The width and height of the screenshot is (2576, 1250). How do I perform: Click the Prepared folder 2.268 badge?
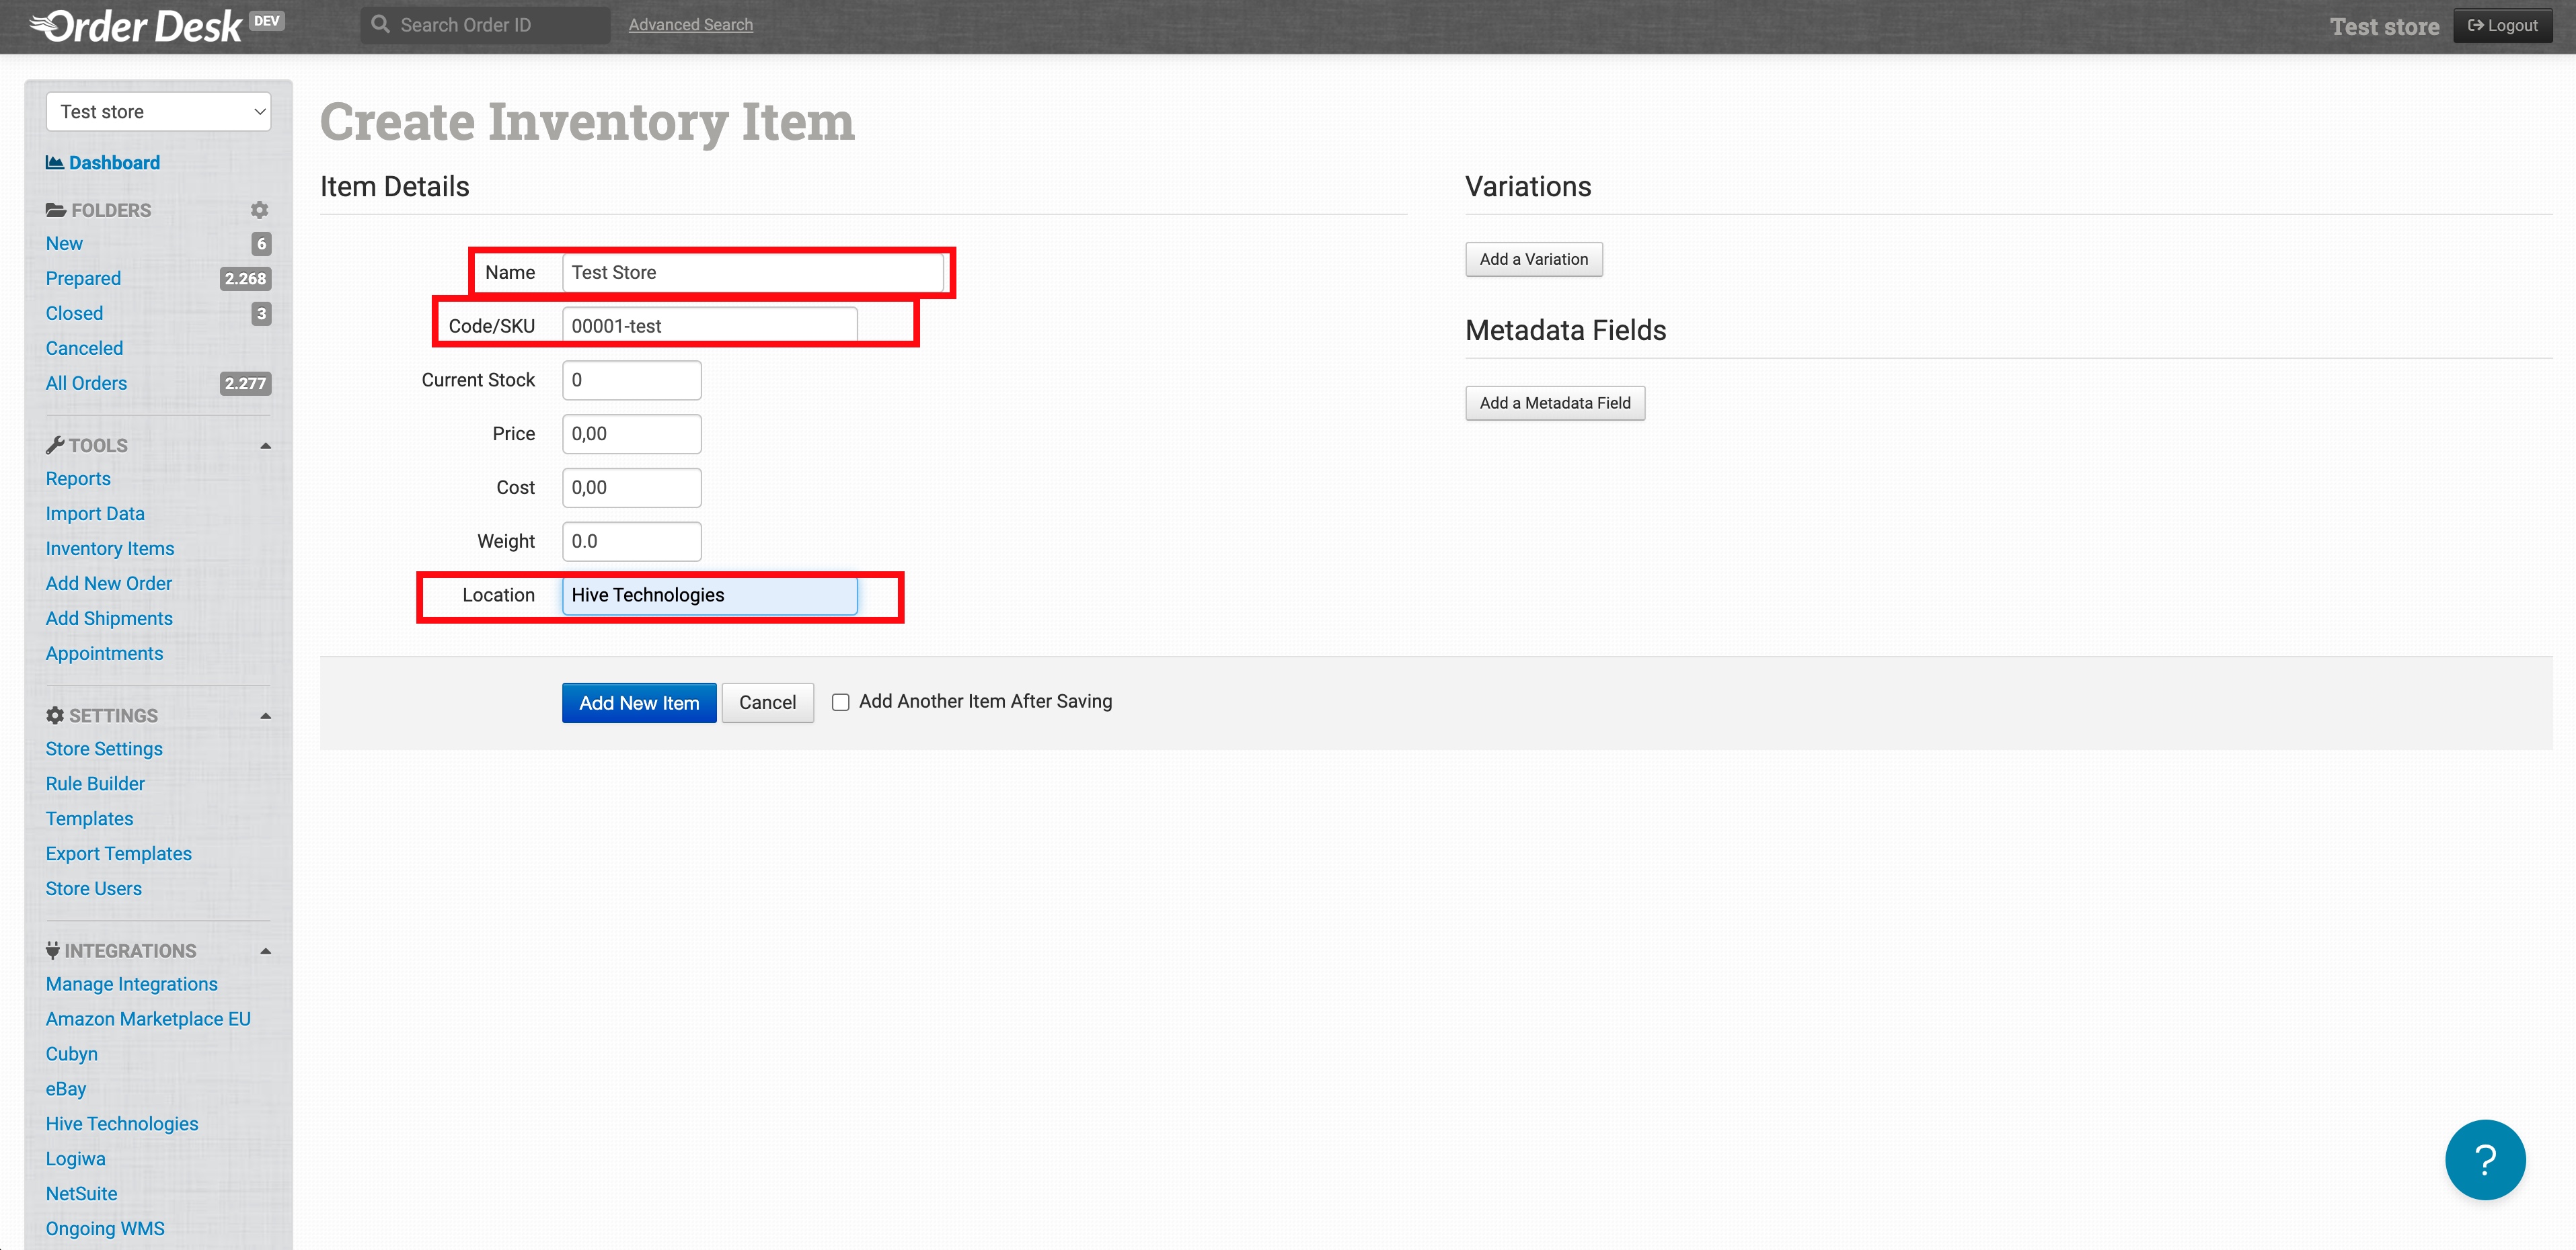pyautogui.click(x=245, y=279)
